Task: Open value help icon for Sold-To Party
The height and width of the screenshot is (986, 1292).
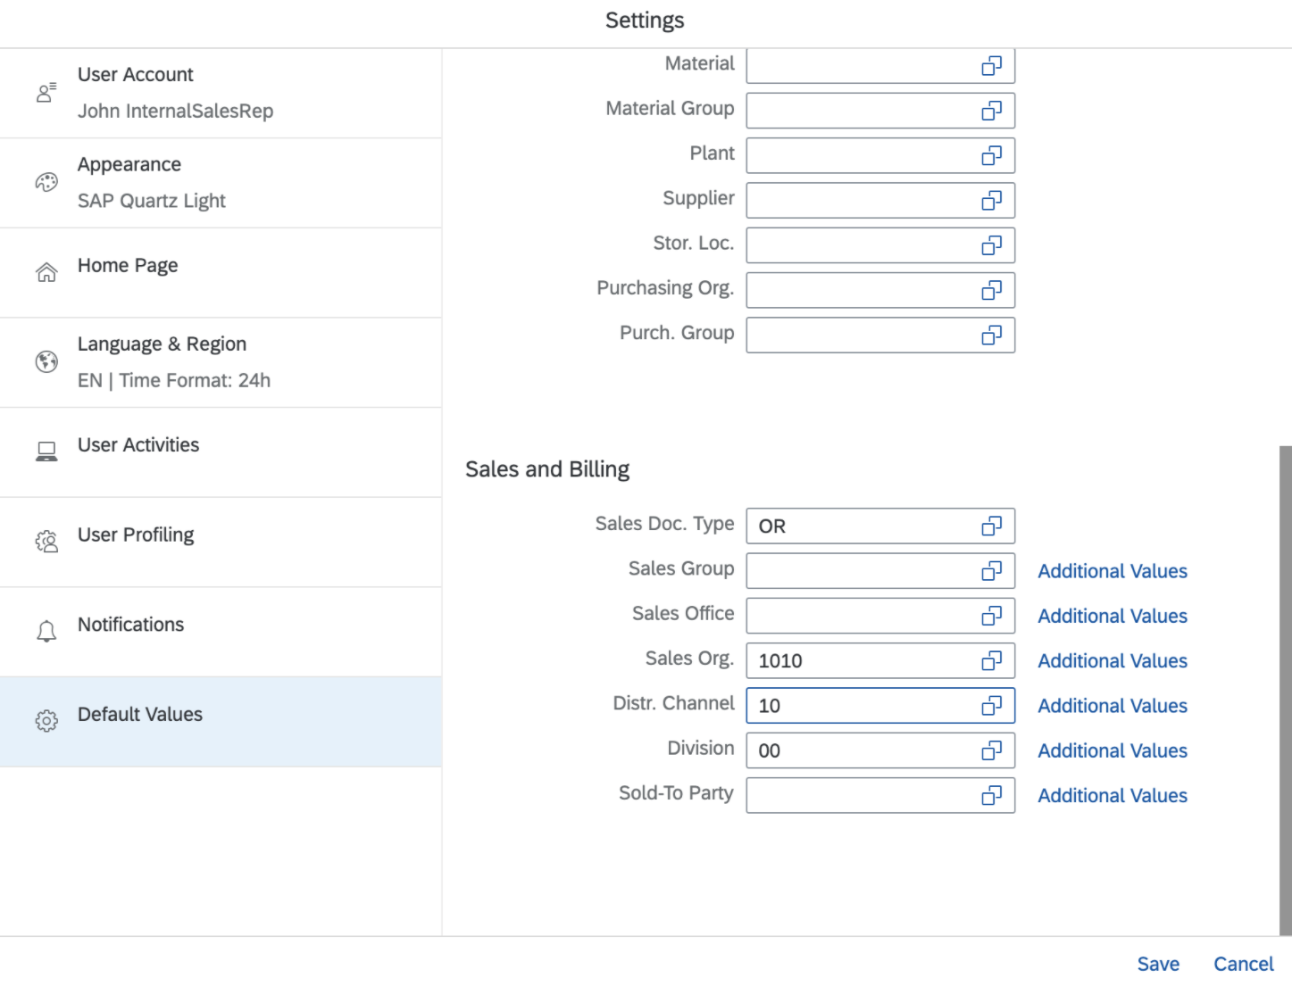Action: [991, 795]
